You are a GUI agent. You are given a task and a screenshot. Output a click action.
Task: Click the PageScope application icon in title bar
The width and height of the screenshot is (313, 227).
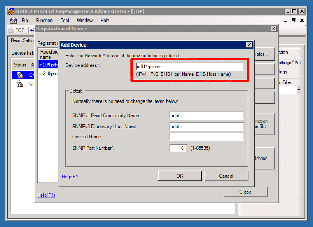point(10,11)
